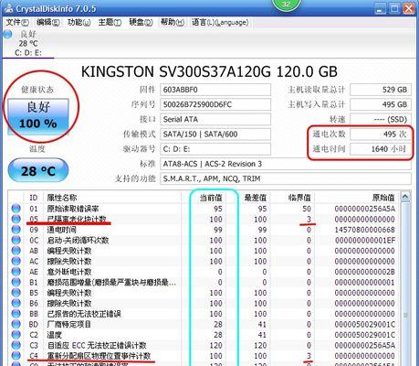The image size is (419, 366).
Task: Select attribute 温度 in row C2
Action: (x=54, y=335)
